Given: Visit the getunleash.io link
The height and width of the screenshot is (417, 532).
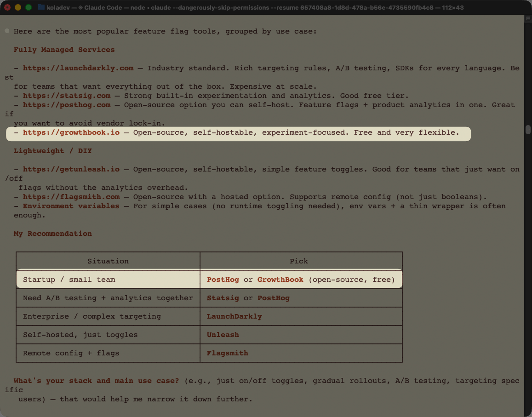Looking at the screenshot, I should pyautogui.click(x=71, y=169).
